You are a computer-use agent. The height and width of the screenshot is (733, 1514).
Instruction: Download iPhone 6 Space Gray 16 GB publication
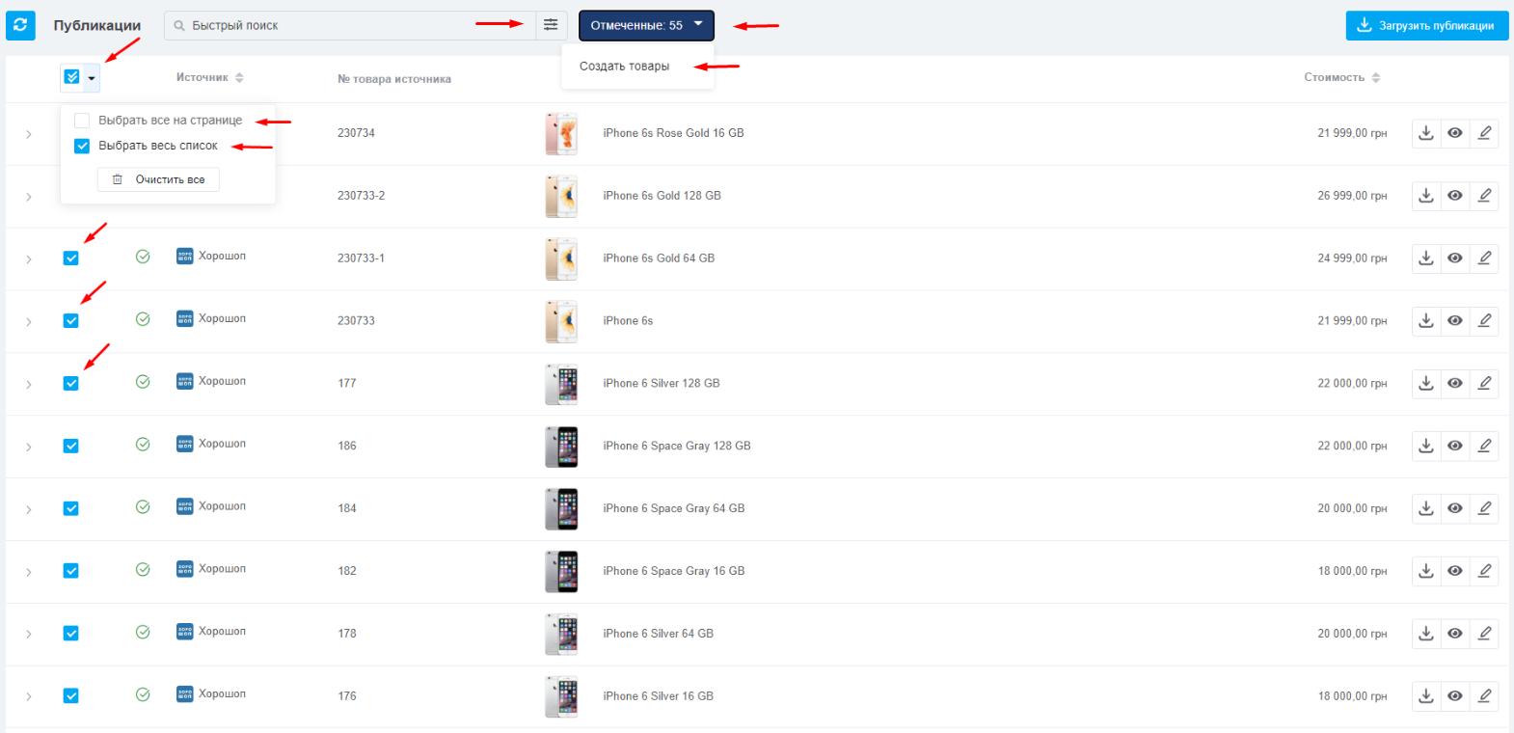1426,571
